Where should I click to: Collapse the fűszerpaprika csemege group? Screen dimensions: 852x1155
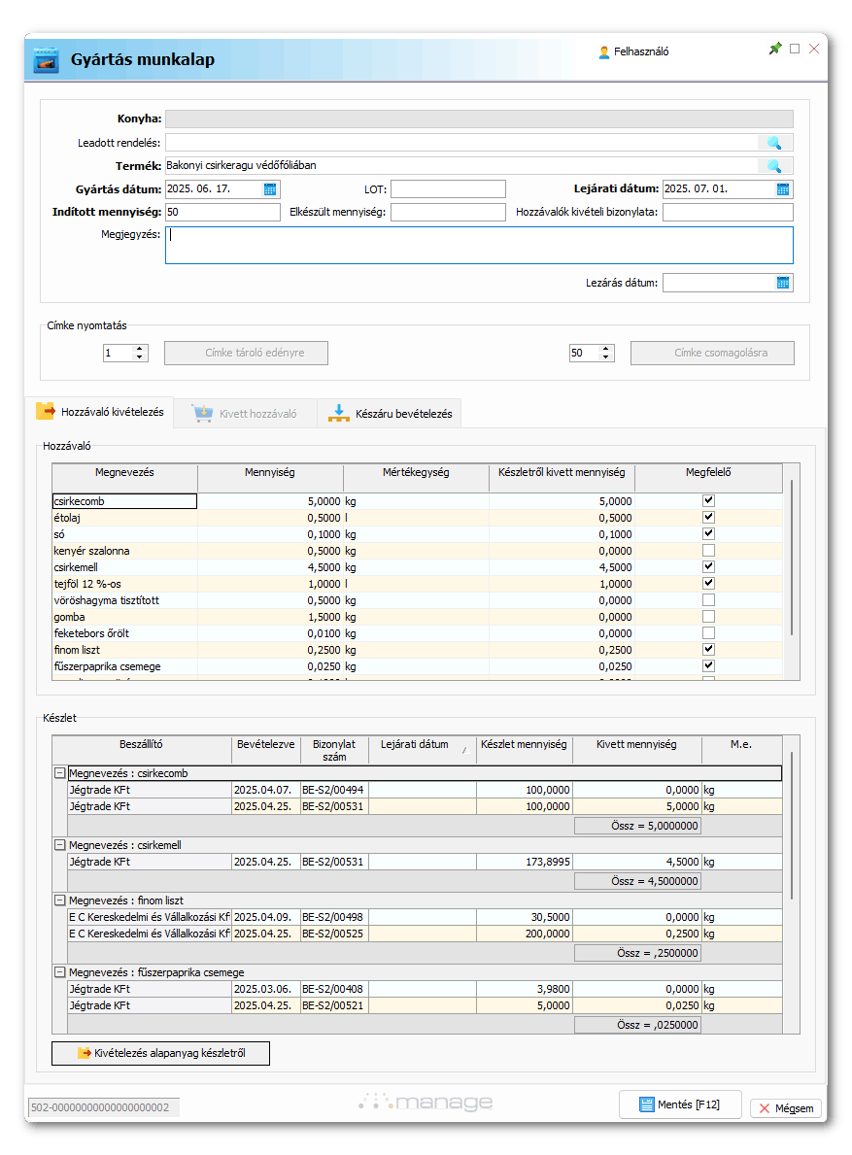click(x=59, y=972)
